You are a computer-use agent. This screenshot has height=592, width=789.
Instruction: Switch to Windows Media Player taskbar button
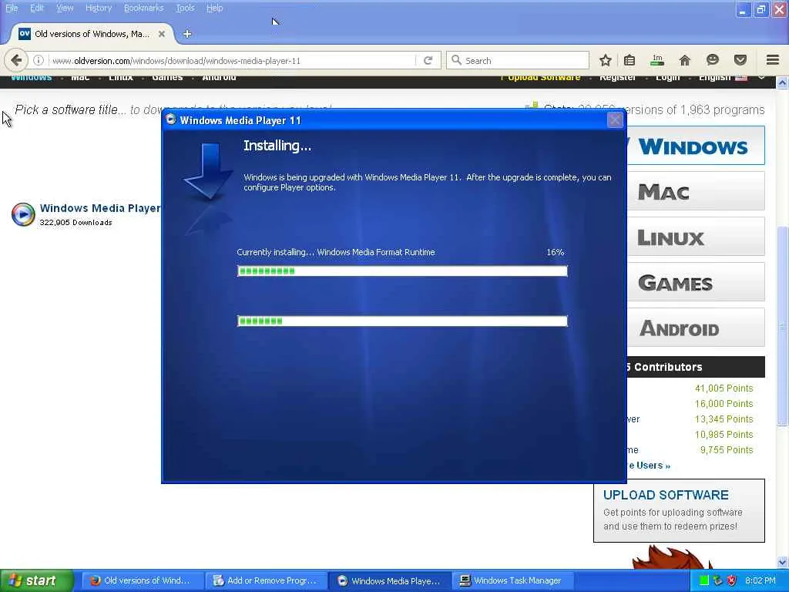click(x=389, y=580)
